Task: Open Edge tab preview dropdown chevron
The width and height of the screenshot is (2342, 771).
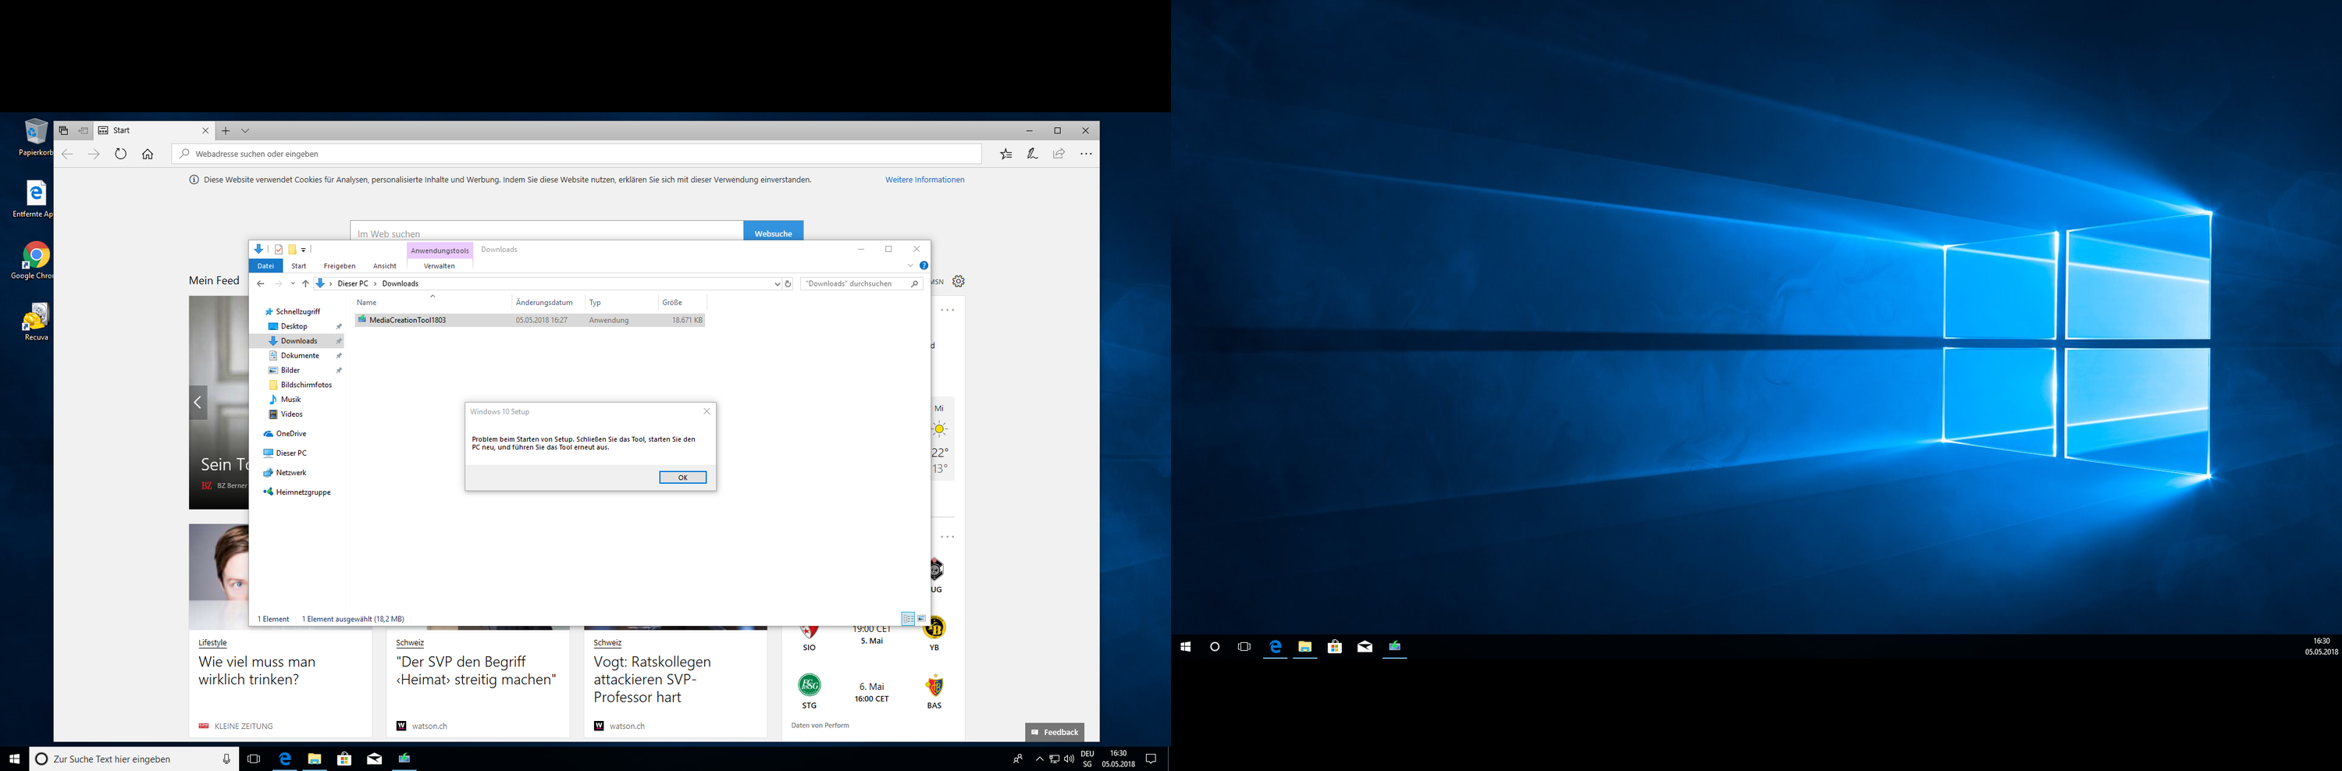Action: [x=245, y=131]
